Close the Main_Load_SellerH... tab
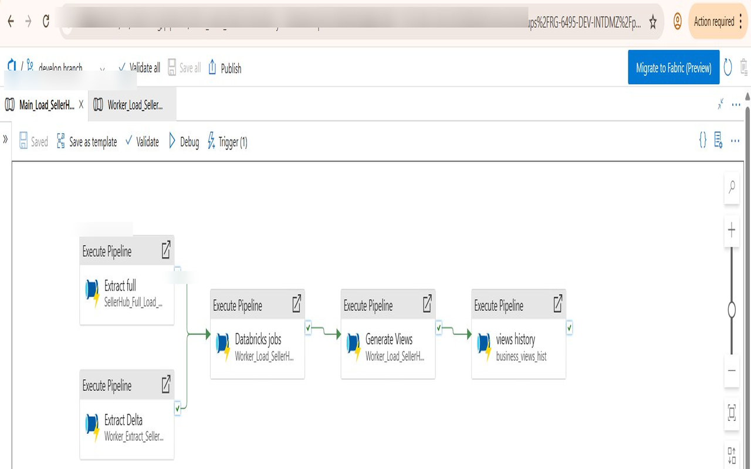 (81, 104)
